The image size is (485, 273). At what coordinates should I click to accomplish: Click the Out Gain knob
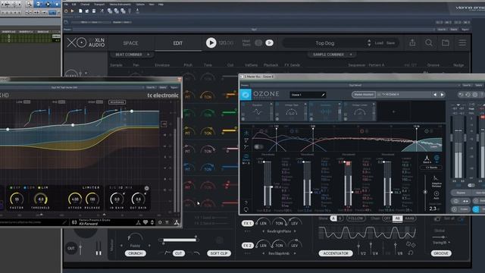tap(138, 199)
